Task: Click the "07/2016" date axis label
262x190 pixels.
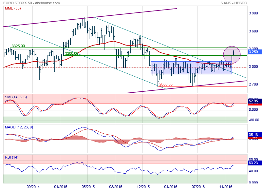Action: (x=198, y=187)
